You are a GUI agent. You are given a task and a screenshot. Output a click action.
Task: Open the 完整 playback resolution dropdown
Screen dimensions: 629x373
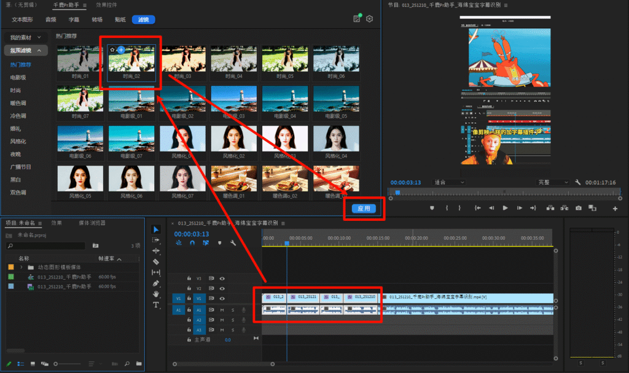(x=553, y=182)
